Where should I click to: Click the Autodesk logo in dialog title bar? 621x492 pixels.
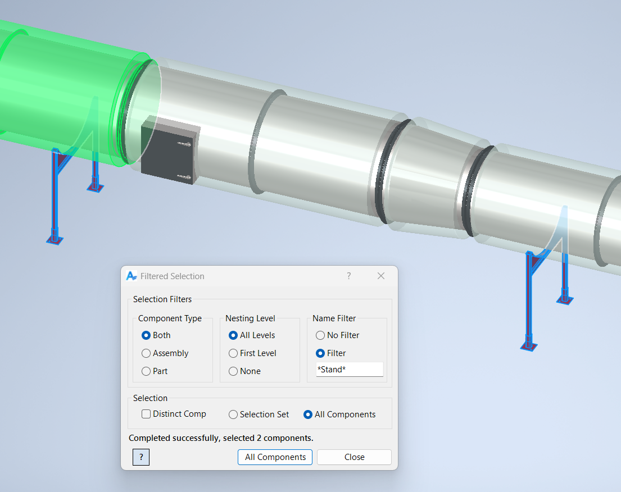point(132,276)
